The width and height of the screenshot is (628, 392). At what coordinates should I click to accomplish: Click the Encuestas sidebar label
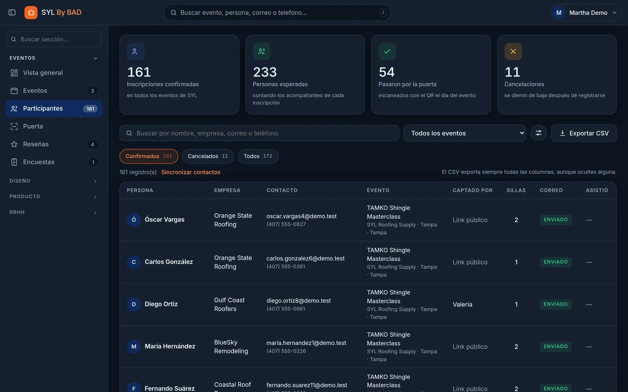point(39,162)
